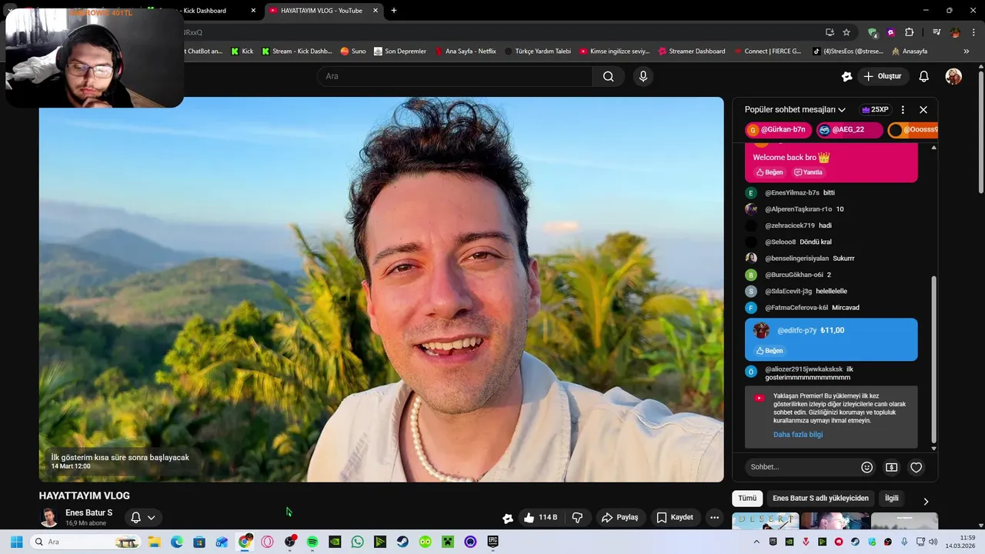Click the main video player frame

click(381, 289)
